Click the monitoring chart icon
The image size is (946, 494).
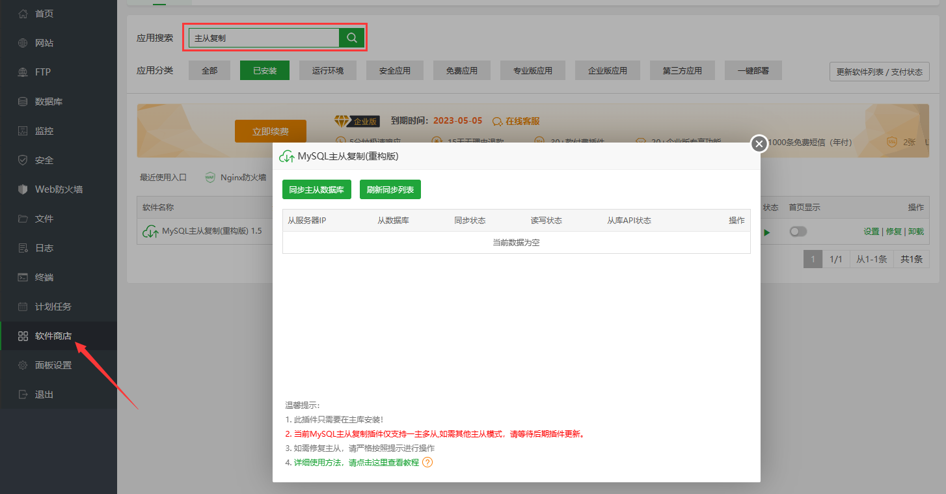[23, 131]
